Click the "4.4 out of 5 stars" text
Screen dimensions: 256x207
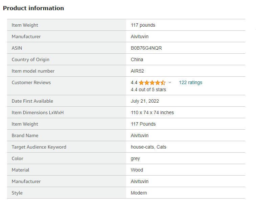click(148, 89)
